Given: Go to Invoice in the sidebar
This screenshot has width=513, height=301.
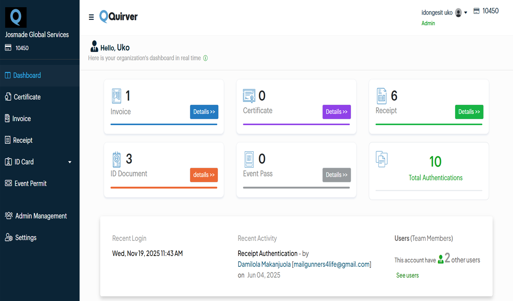Looking at the screenshot, I should pyautogui.click(x=21, y=119).
